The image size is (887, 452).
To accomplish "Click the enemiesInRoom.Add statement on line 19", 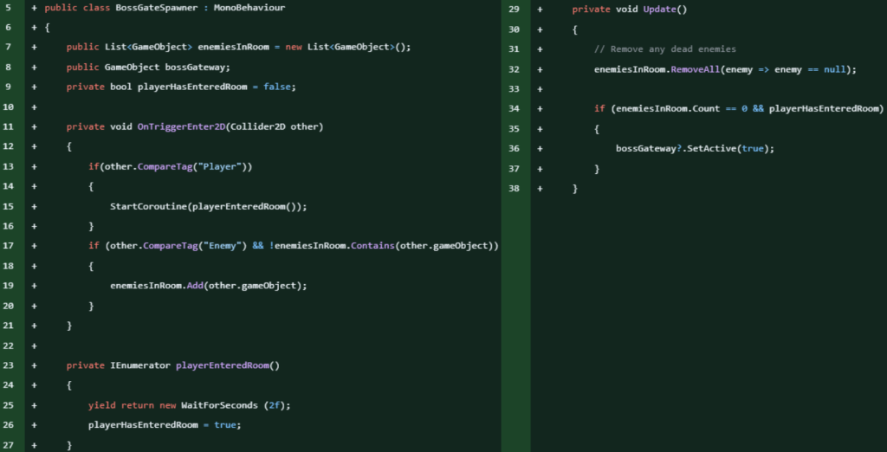I will coord(208,286).
